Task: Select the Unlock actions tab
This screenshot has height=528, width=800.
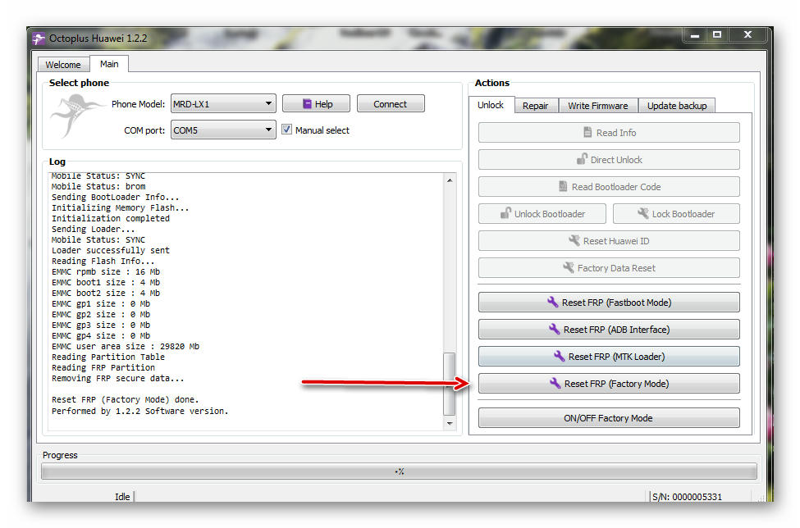Action: 491,105
